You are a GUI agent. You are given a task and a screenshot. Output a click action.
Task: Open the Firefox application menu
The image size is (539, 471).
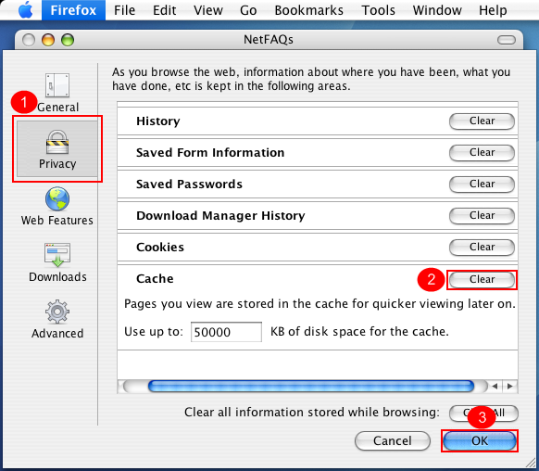[x=73, y=10]
